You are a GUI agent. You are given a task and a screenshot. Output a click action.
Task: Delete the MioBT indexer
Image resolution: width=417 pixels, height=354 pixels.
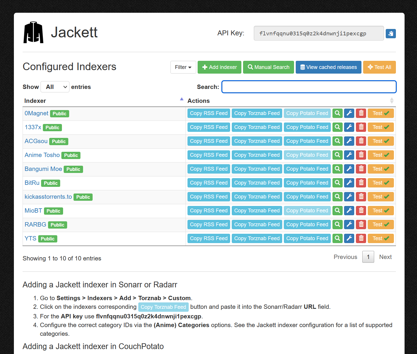pos(361,211)
